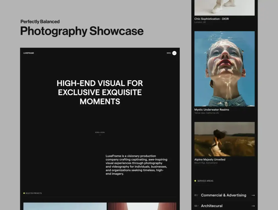Image resolution: width=278 pixels, height=210 pixels.
Task: Click the High-End Visual hero headline
Action: (100, 92)
